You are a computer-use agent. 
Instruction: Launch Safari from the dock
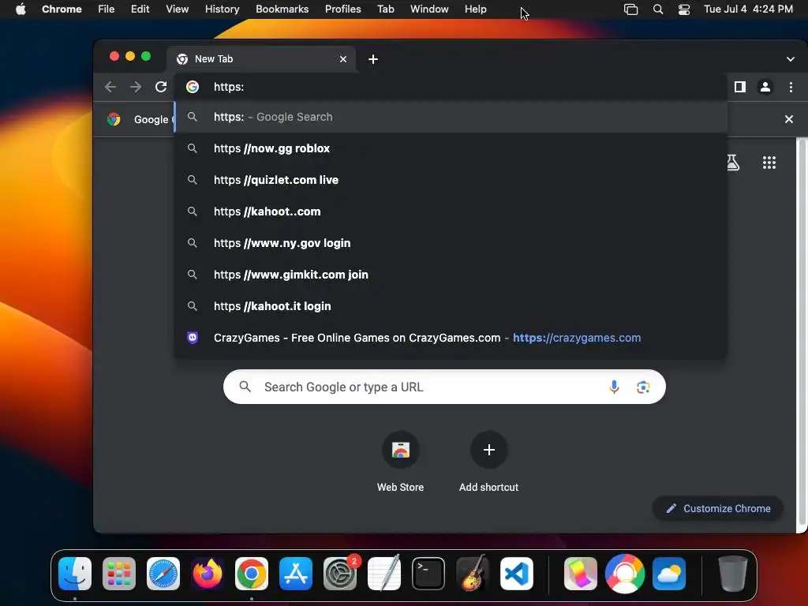163,573
